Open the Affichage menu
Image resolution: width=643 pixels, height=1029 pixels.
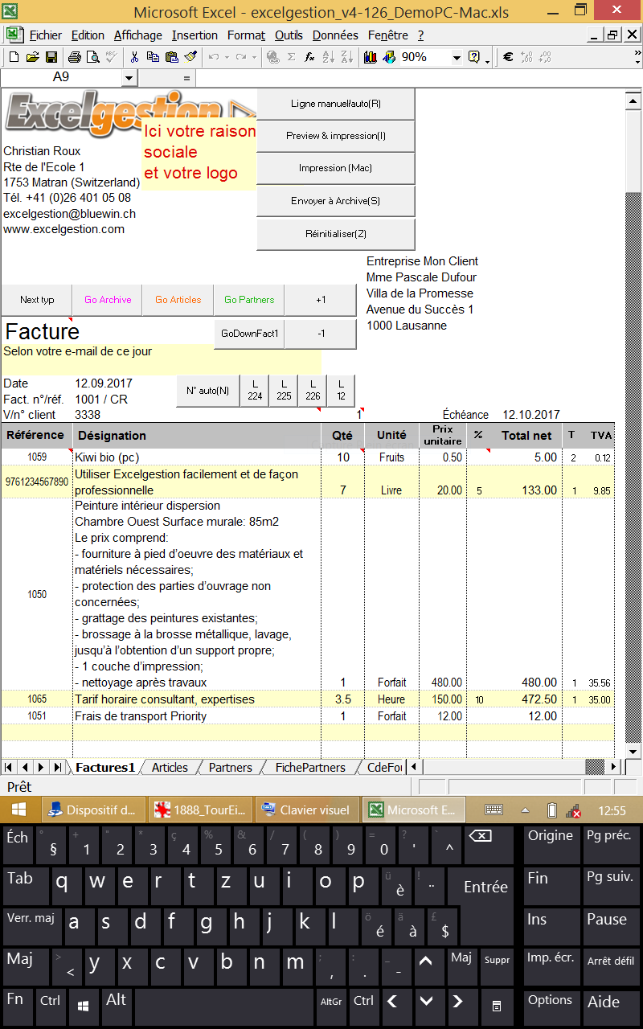(x=138, y=35)
